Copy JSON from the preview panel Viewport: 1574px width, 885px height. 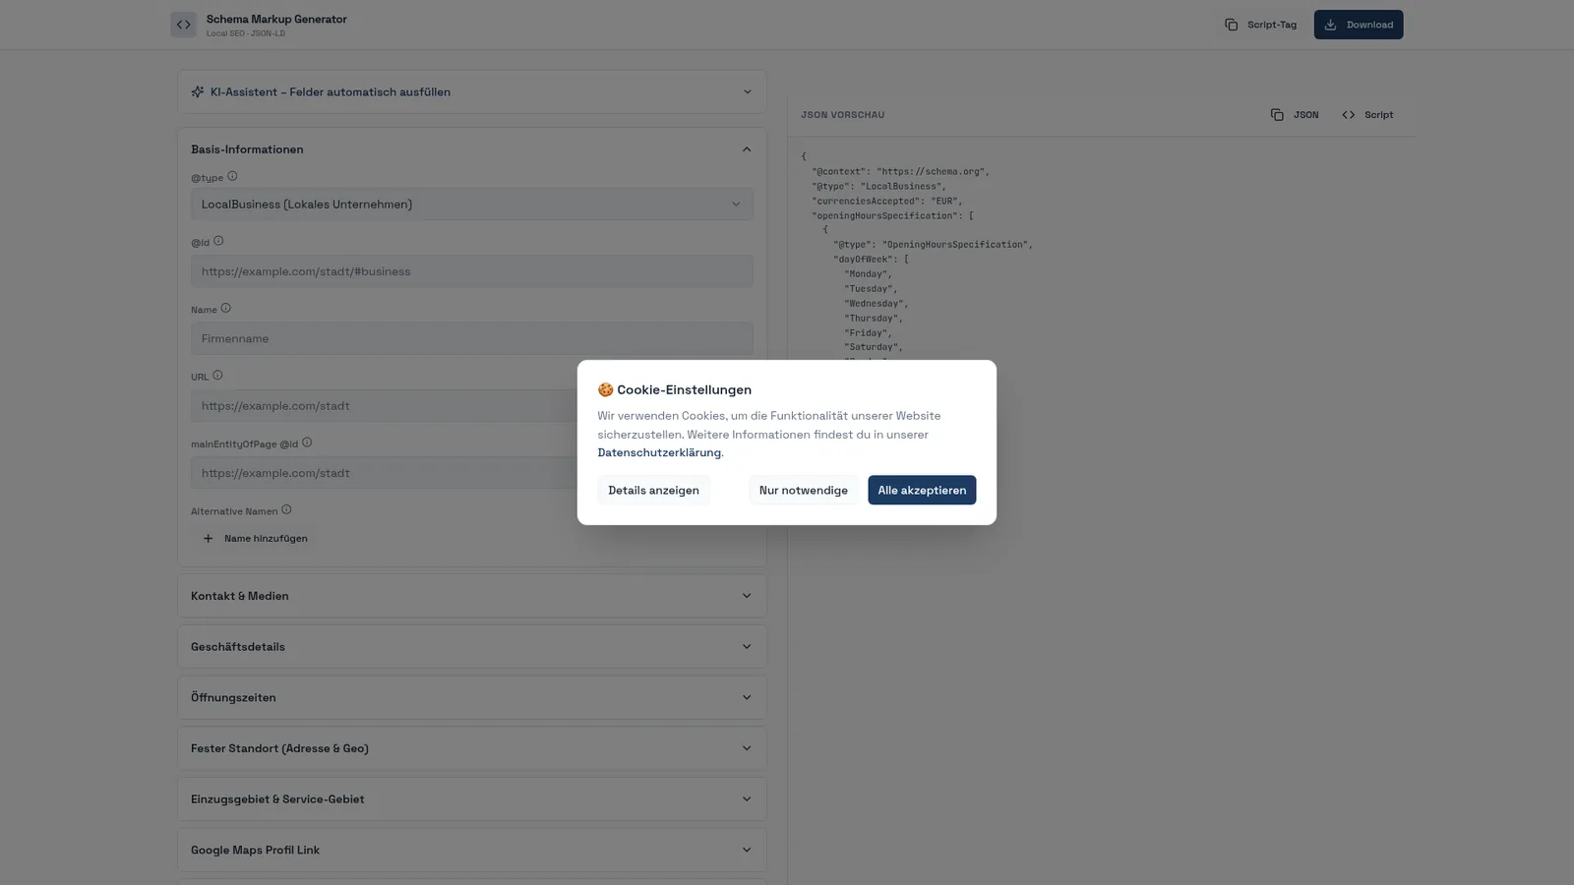click(x=1295, y=115)
